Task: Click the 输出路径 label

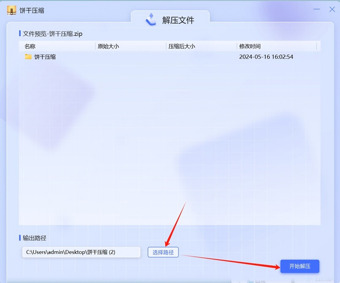Action: coord(35,238)
